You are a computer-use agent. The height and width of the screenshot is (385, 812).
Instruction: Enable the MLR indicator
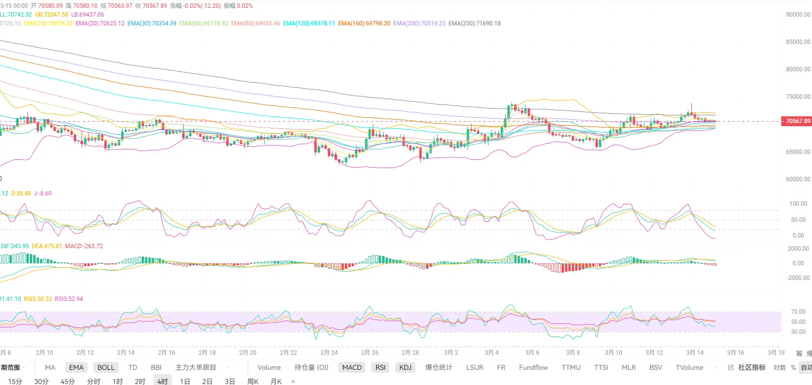point(629,367)
